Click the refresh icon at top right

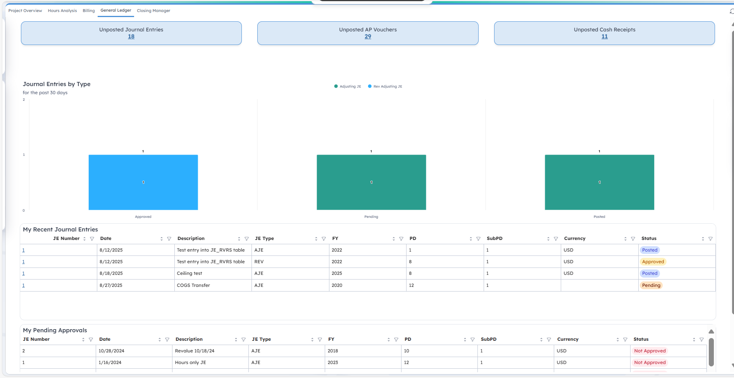pyautogui.click(x=731, y=11)
